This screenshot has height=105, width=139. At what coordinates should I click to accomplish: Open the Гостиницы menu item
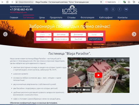[x=29, y=18]
